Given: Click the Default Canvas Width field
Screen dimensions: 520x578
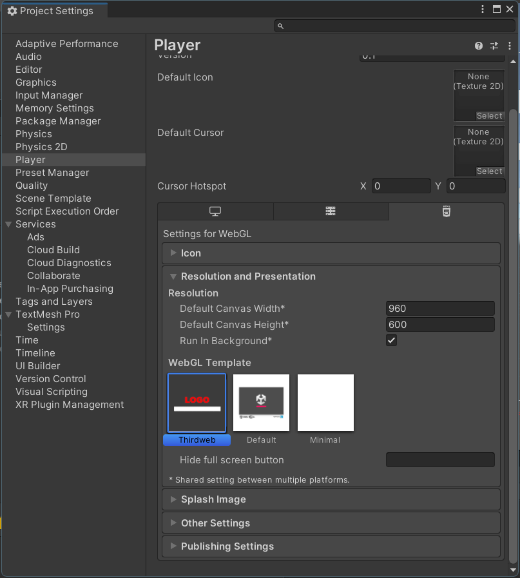Looking at the screenshot, I should coord(440,309).
